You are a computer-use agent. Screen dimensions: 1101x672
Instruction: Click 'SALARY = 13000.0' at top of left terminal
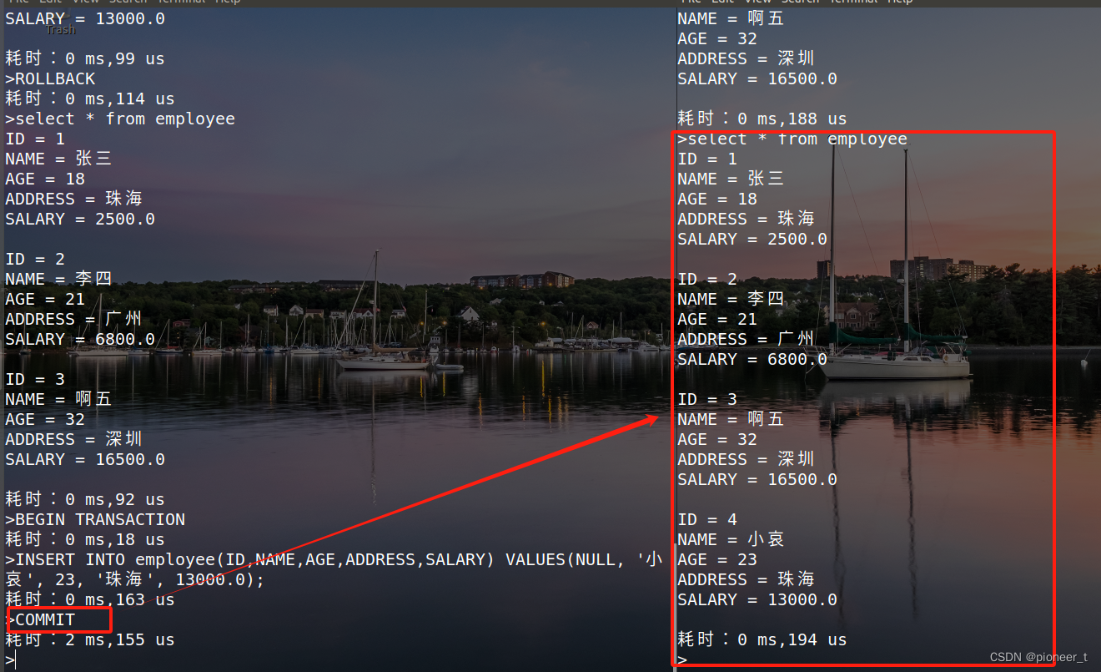pos(85,19)
